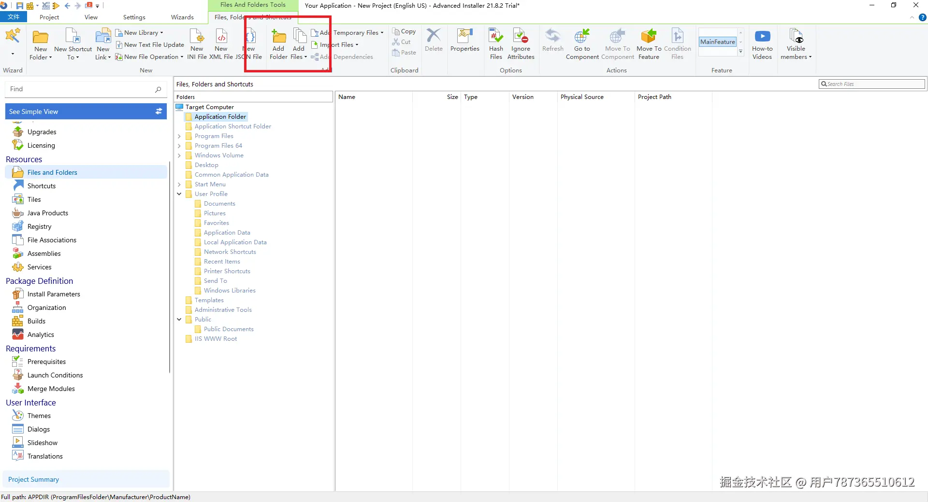The height and width of the screenshot is (502, 928).
Task: Open the Themes page
Action: pos(39,416)
